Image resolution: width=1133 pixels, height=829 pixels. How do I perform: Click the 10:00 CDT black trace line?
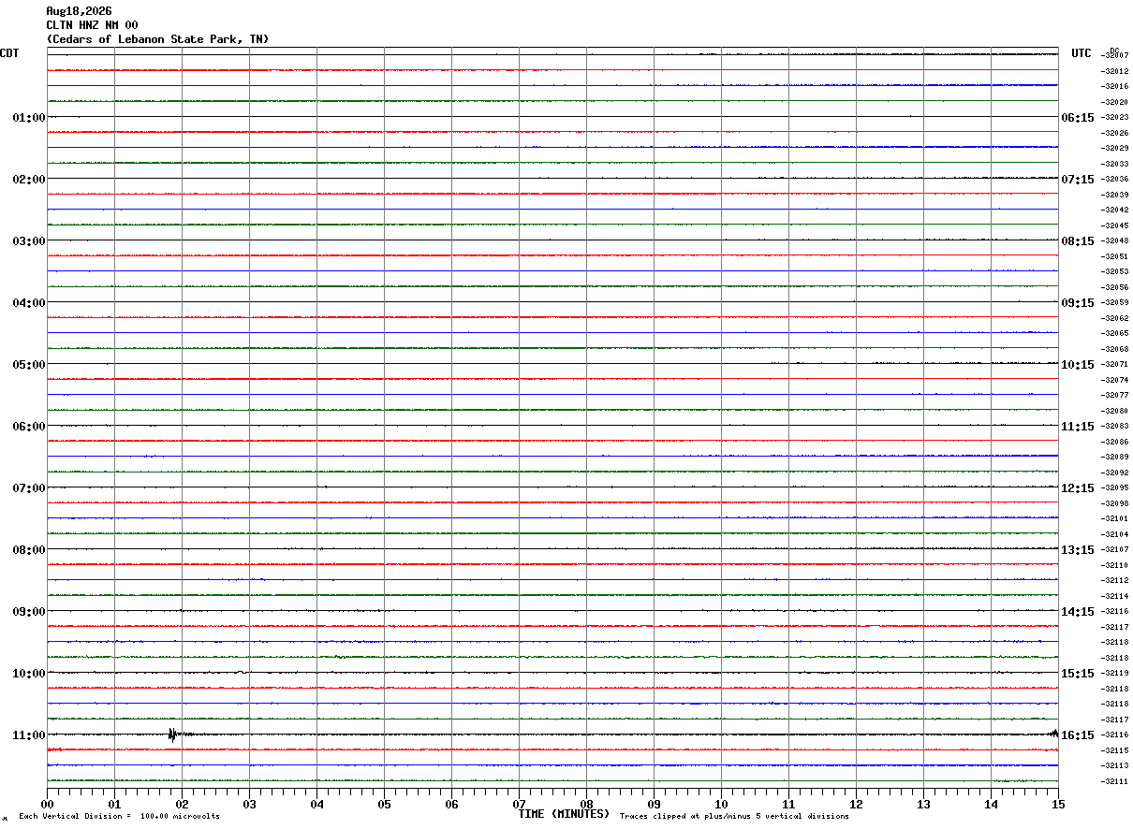click(x=552, y=673)
